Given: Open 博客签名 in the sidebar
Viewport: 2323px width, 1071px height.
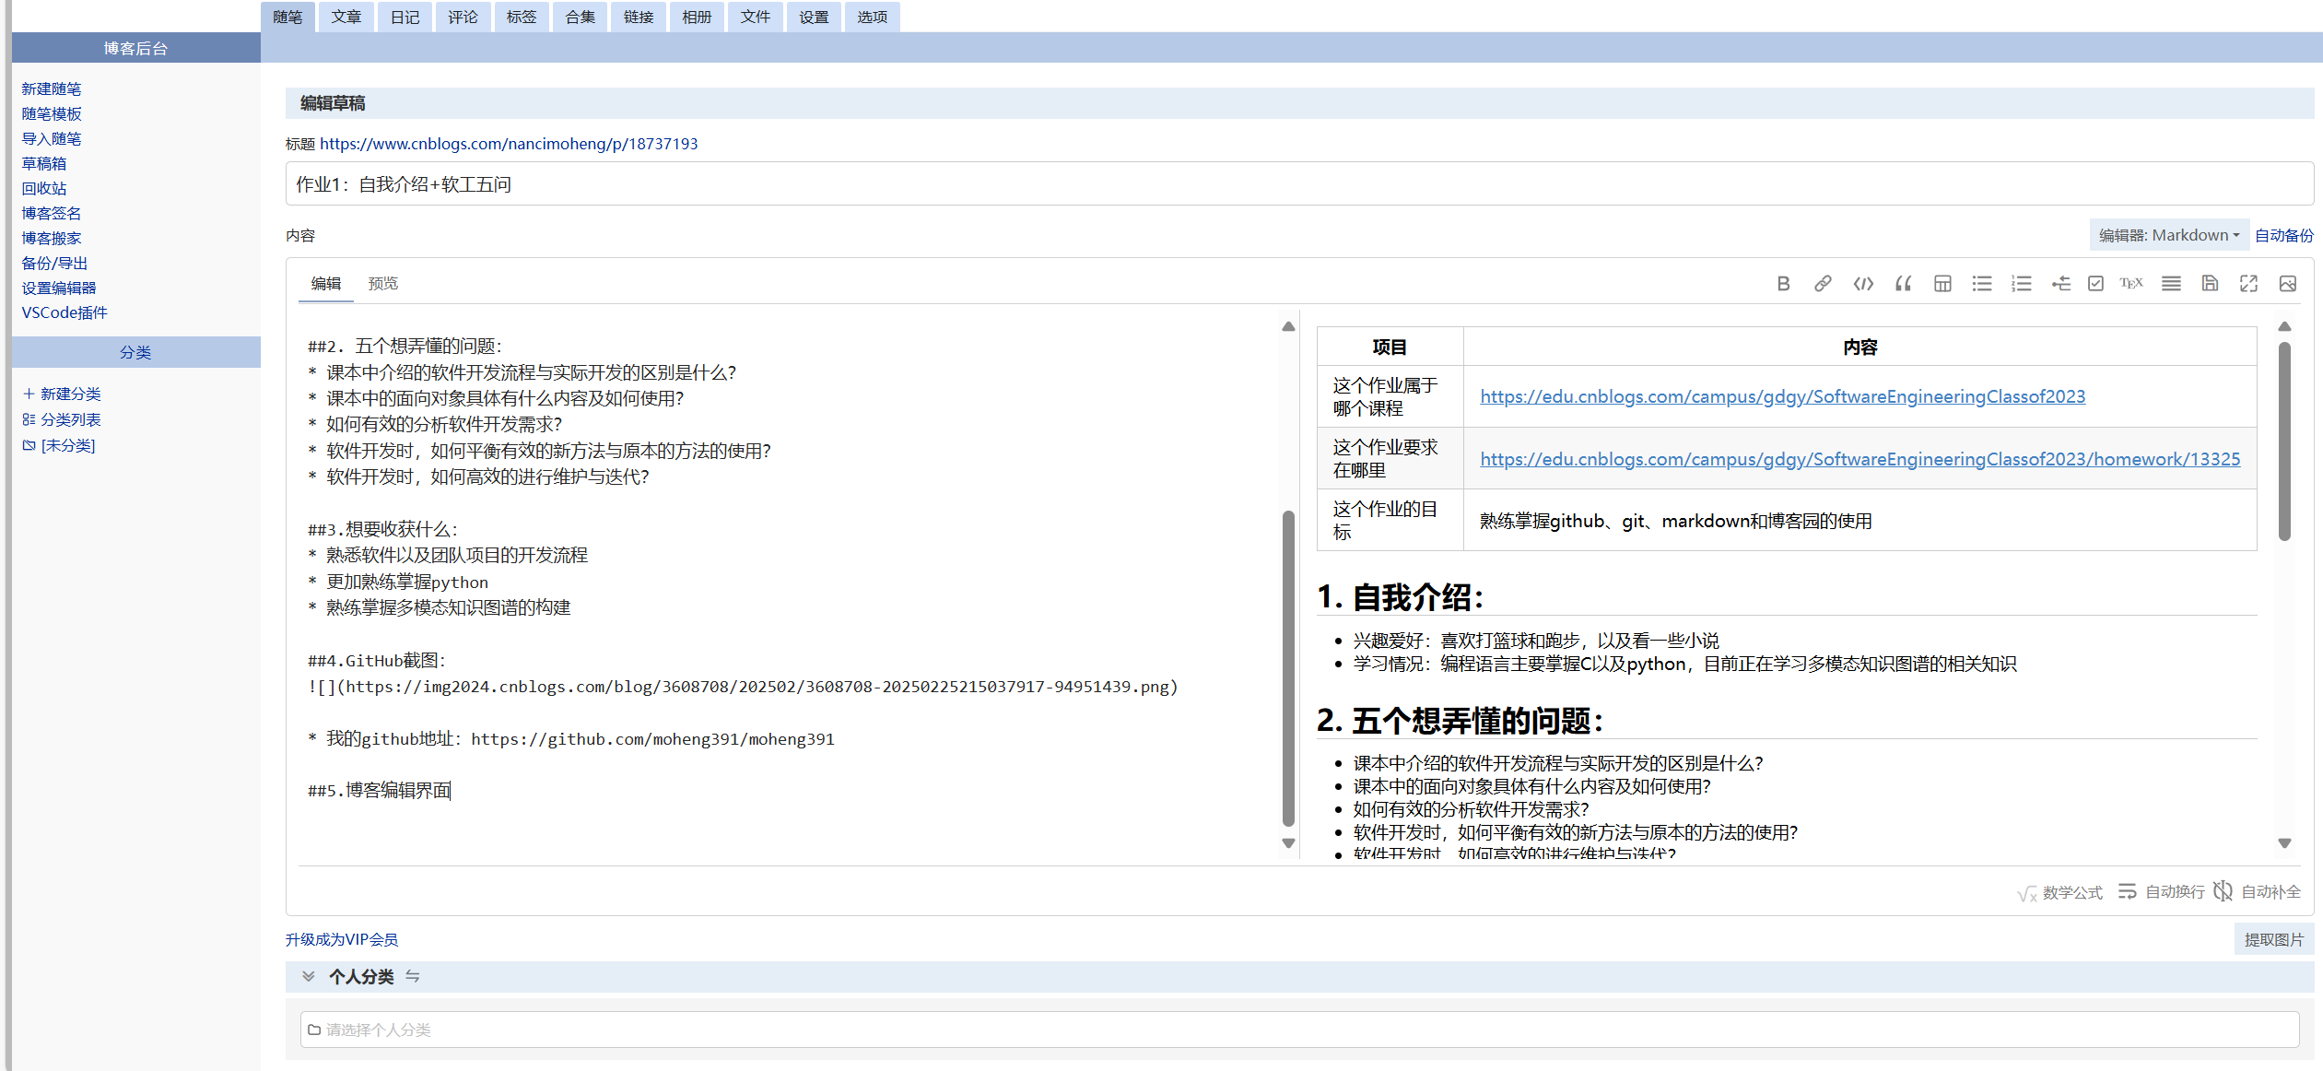Looking at the screenshot, I should pyautogui.click(x=52, y=214).
